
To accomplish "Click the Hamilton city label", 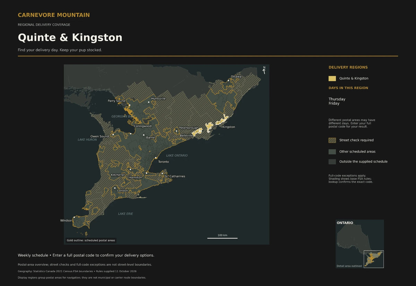I will pos(136,177).
